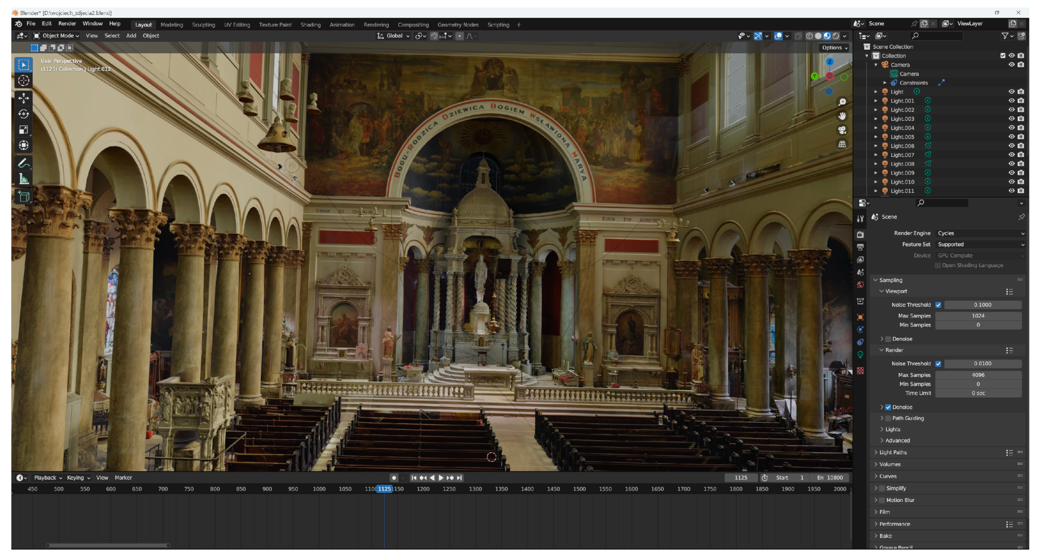Select the Cursor tool
Image resolution: width=1039 pixels, height=560 pixels.
24,81
